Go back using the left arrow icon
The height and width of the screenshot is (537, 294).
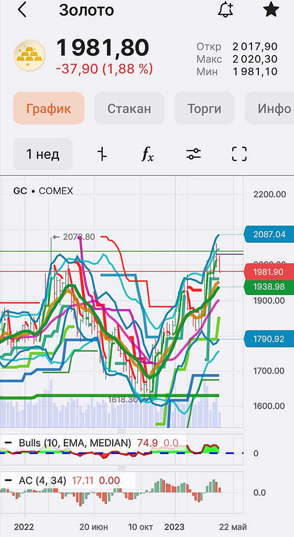click(x=22, y=10)
